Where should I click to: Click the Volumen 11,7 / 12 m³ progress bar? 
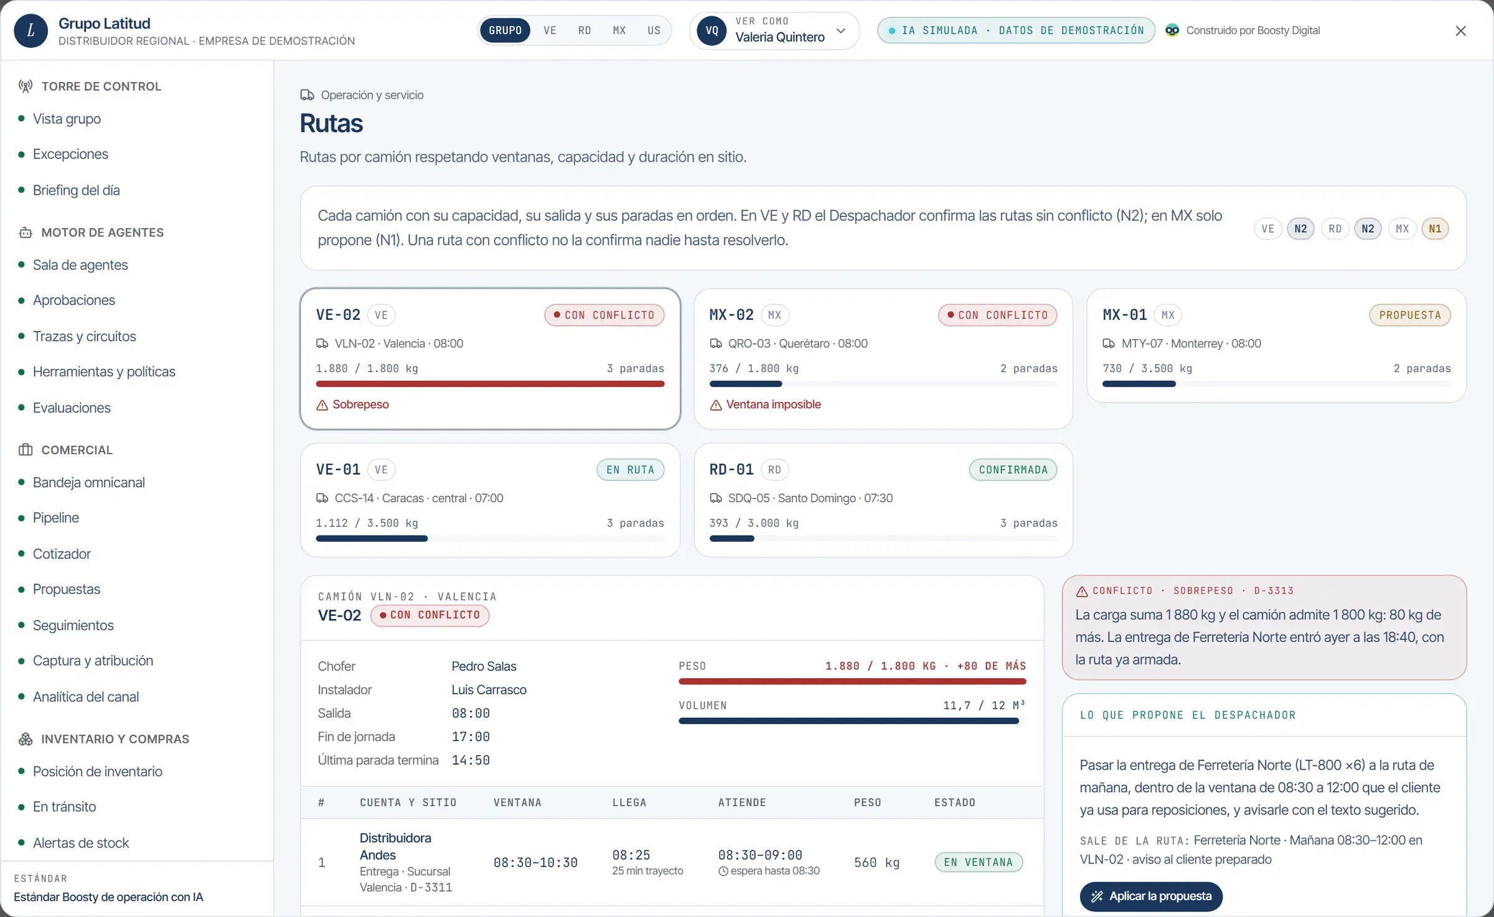point(852,721)
